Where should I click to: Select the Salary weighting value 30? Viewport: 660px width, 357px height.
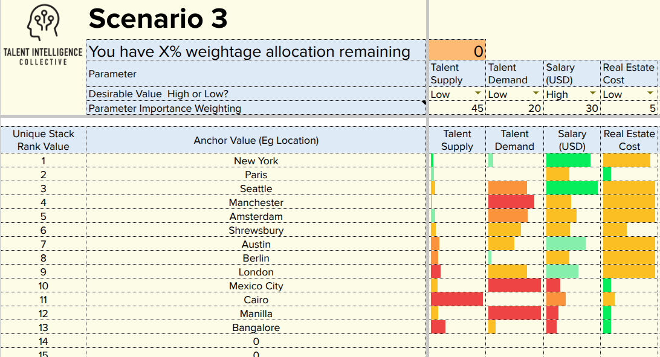click(x=571, y=108)
